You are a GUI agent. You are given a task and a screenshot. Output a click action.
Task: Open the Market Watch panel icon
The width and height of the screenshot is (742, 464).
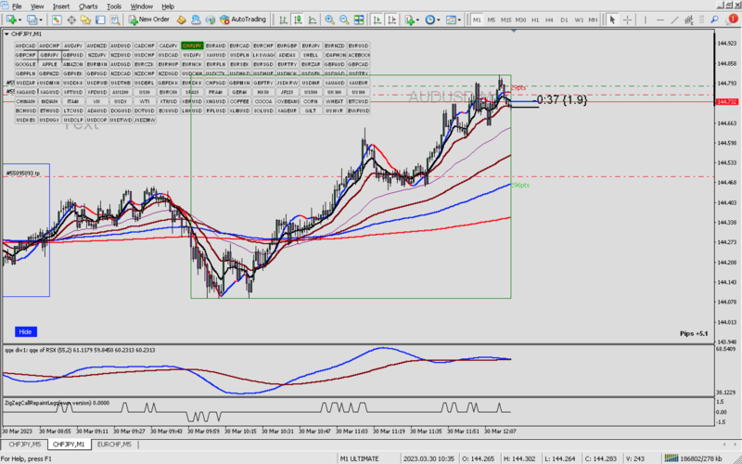pos(57,19)
